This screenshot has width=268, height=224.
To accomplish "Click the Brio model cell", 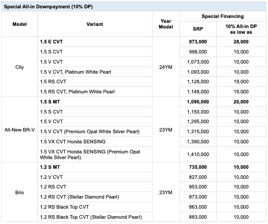I will pyautogui.click(x=19, y=192).
